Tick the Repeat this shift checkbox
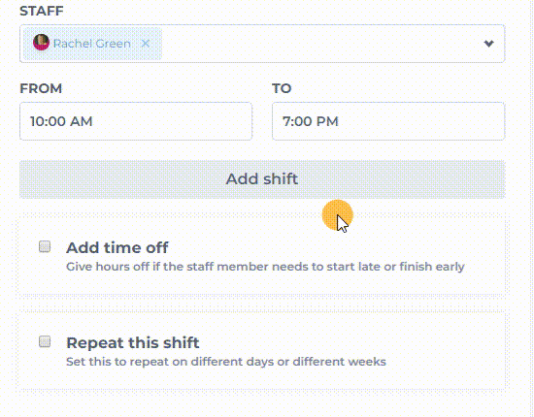This screenshot has width=534, height=417. coord(45,341)
